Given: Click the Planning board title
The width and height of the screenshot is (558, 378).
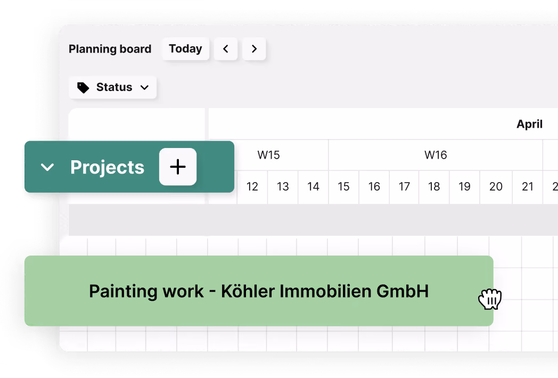Looking at the screenshot, I should (110, 49).
